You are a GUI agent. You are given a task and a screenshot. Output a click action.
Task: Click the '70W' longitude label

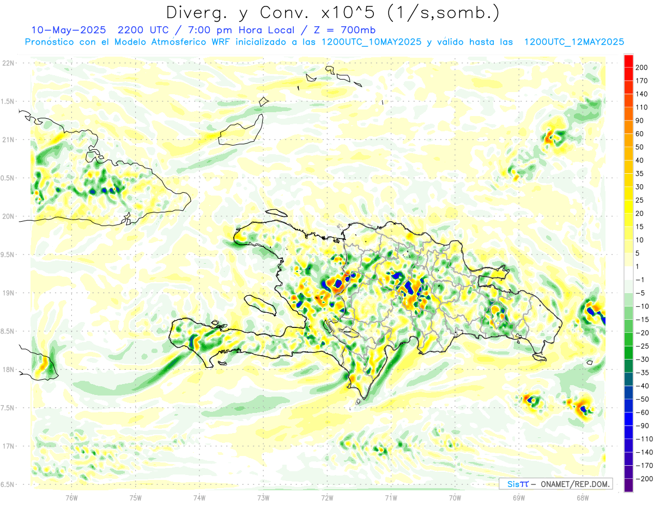[x=455, y=497]
